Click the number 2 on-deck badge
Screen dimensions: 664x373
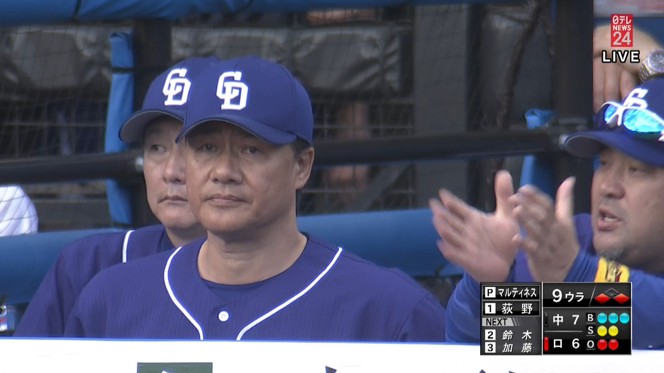coord(490,335)
